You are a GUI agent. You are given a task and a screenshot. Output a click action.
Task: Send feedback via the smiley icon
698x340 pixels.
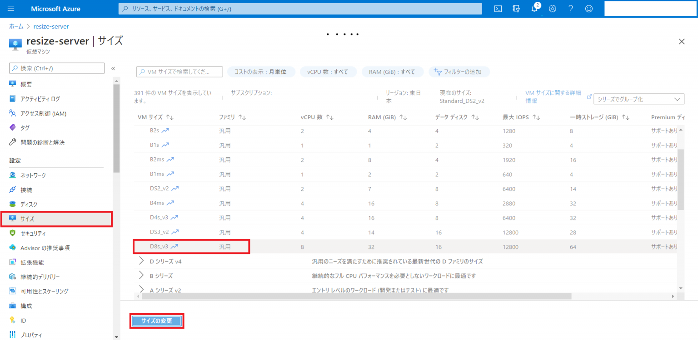click(x=588, y=8)
